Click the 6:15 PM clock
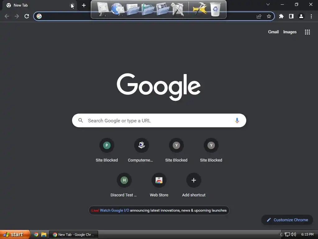The width and height of the screenshot is (318, 239). tap(307, 235)
